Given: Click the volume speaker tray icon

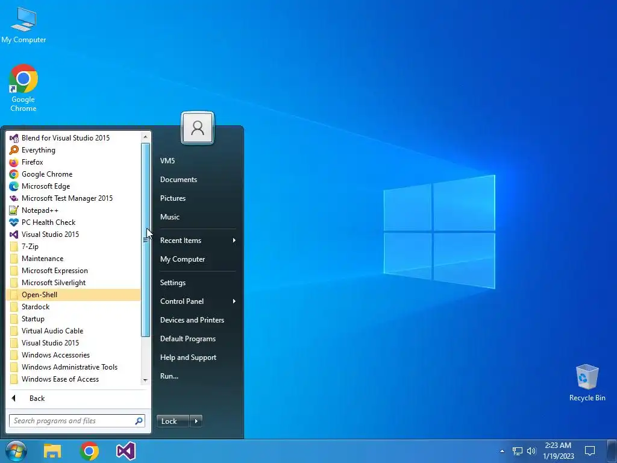Looking at the screenshot, I should (531, 451).
